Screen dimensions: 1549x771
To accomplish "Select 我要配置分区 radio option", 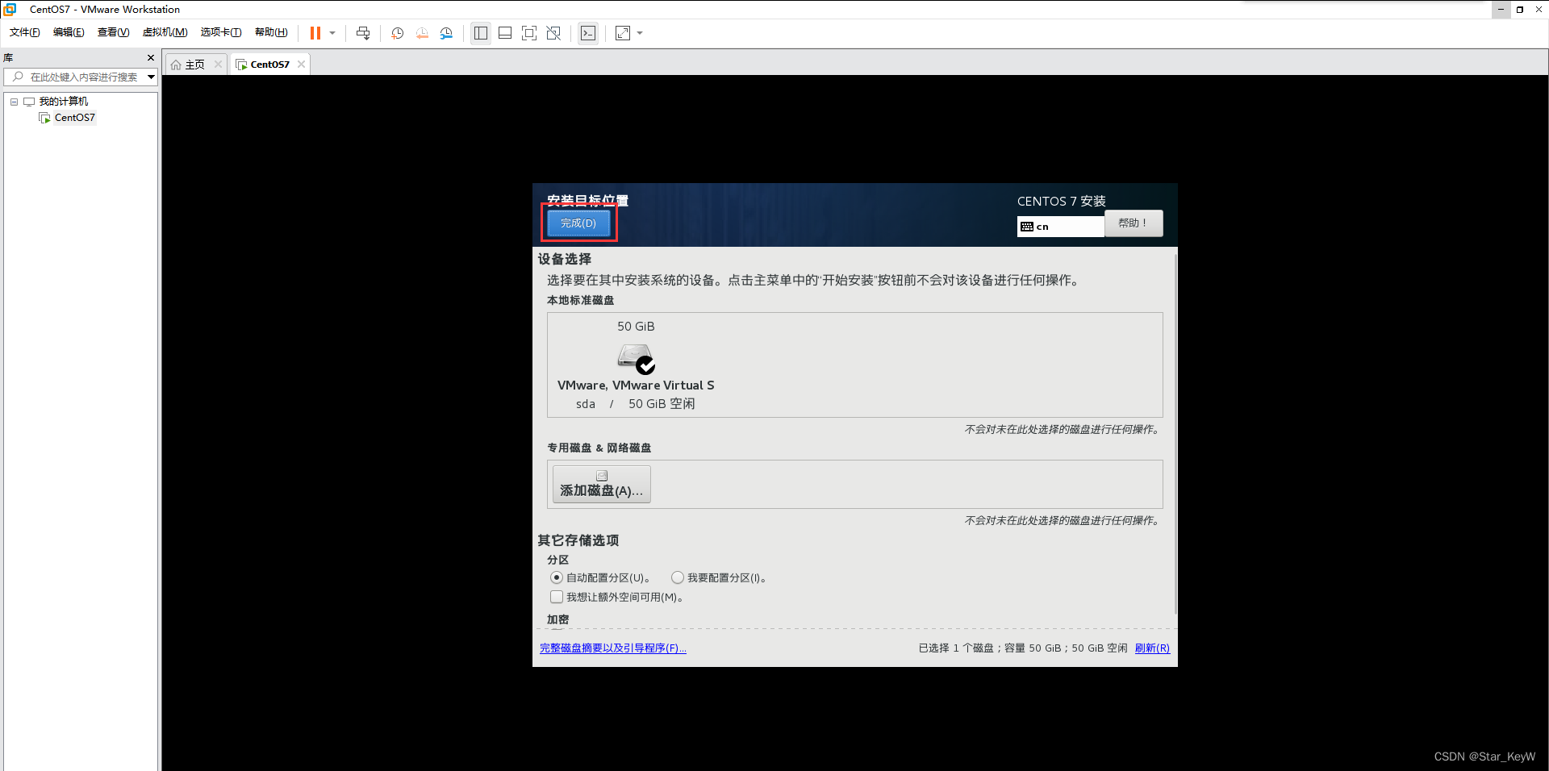I will 677,577.
